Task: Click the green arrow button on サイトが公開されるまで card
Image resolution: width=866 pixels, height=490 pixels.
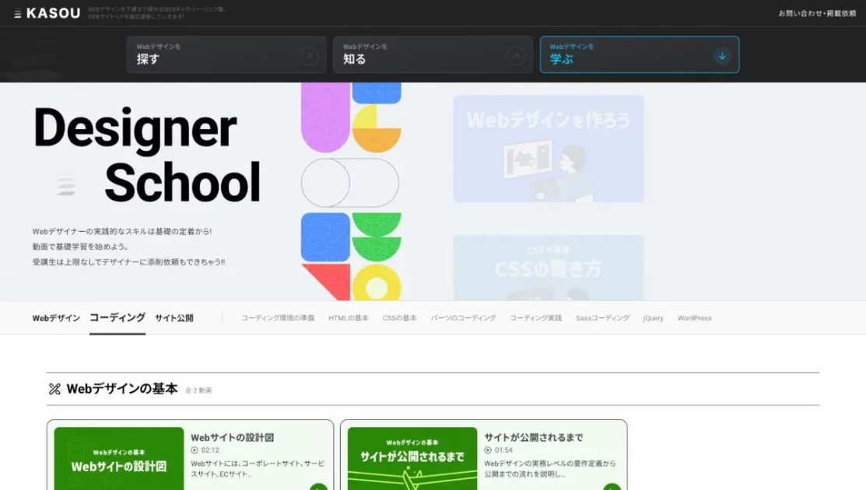Action: [612, 487]
